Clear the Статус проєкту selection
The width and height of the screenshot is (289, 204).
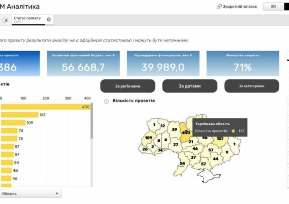49,19
